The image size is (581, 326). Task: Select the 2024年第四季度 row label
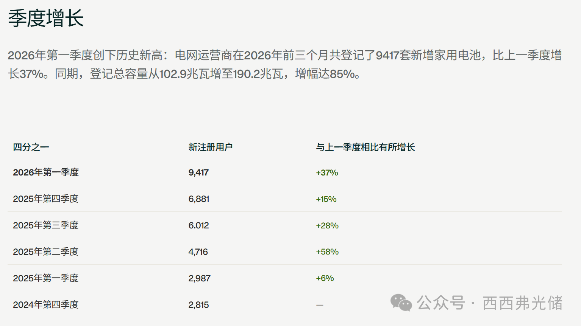point(46,305)
